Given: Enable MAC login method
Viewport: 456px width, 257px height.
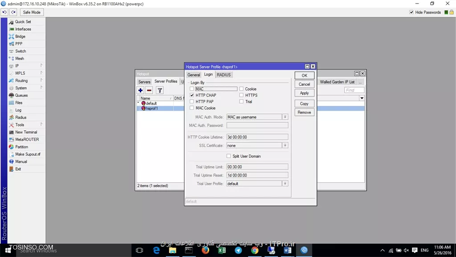Looking at the screenshot, I should 191,89.
